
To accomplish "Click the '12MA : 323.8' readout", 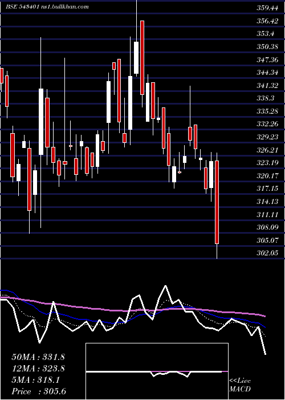I will pyautogui.click(x=38, y=369).
